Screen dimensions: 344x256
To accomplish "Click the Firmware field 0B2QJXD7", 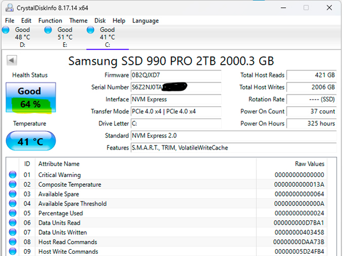I will 176,75.
